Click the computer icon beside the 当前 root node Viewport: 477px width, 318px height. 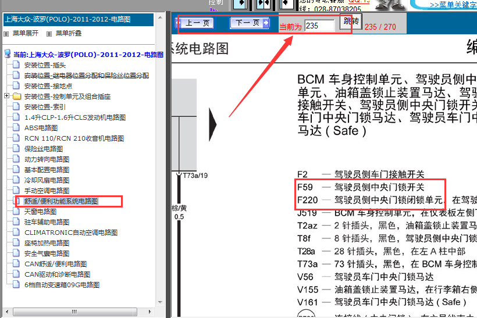pyautogui.click(x=8, y=54)
